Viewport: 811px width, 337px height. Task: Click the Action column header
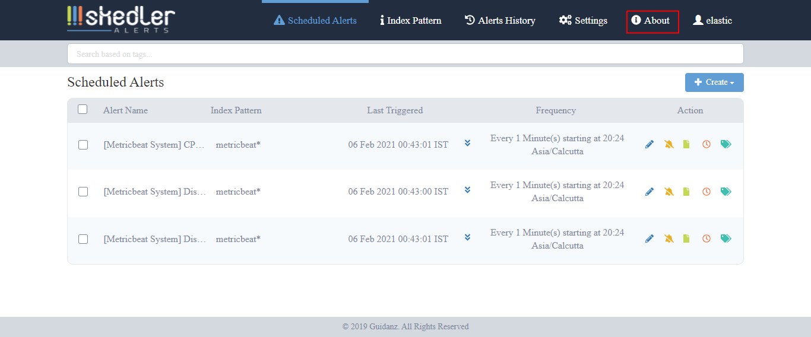(690, 110)
